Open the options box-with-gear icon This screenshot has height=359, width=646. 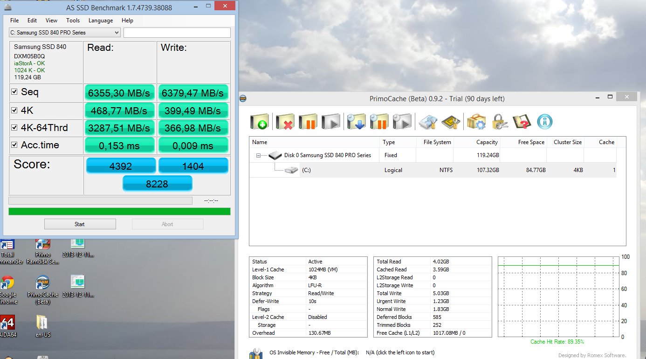pos(476,122)
